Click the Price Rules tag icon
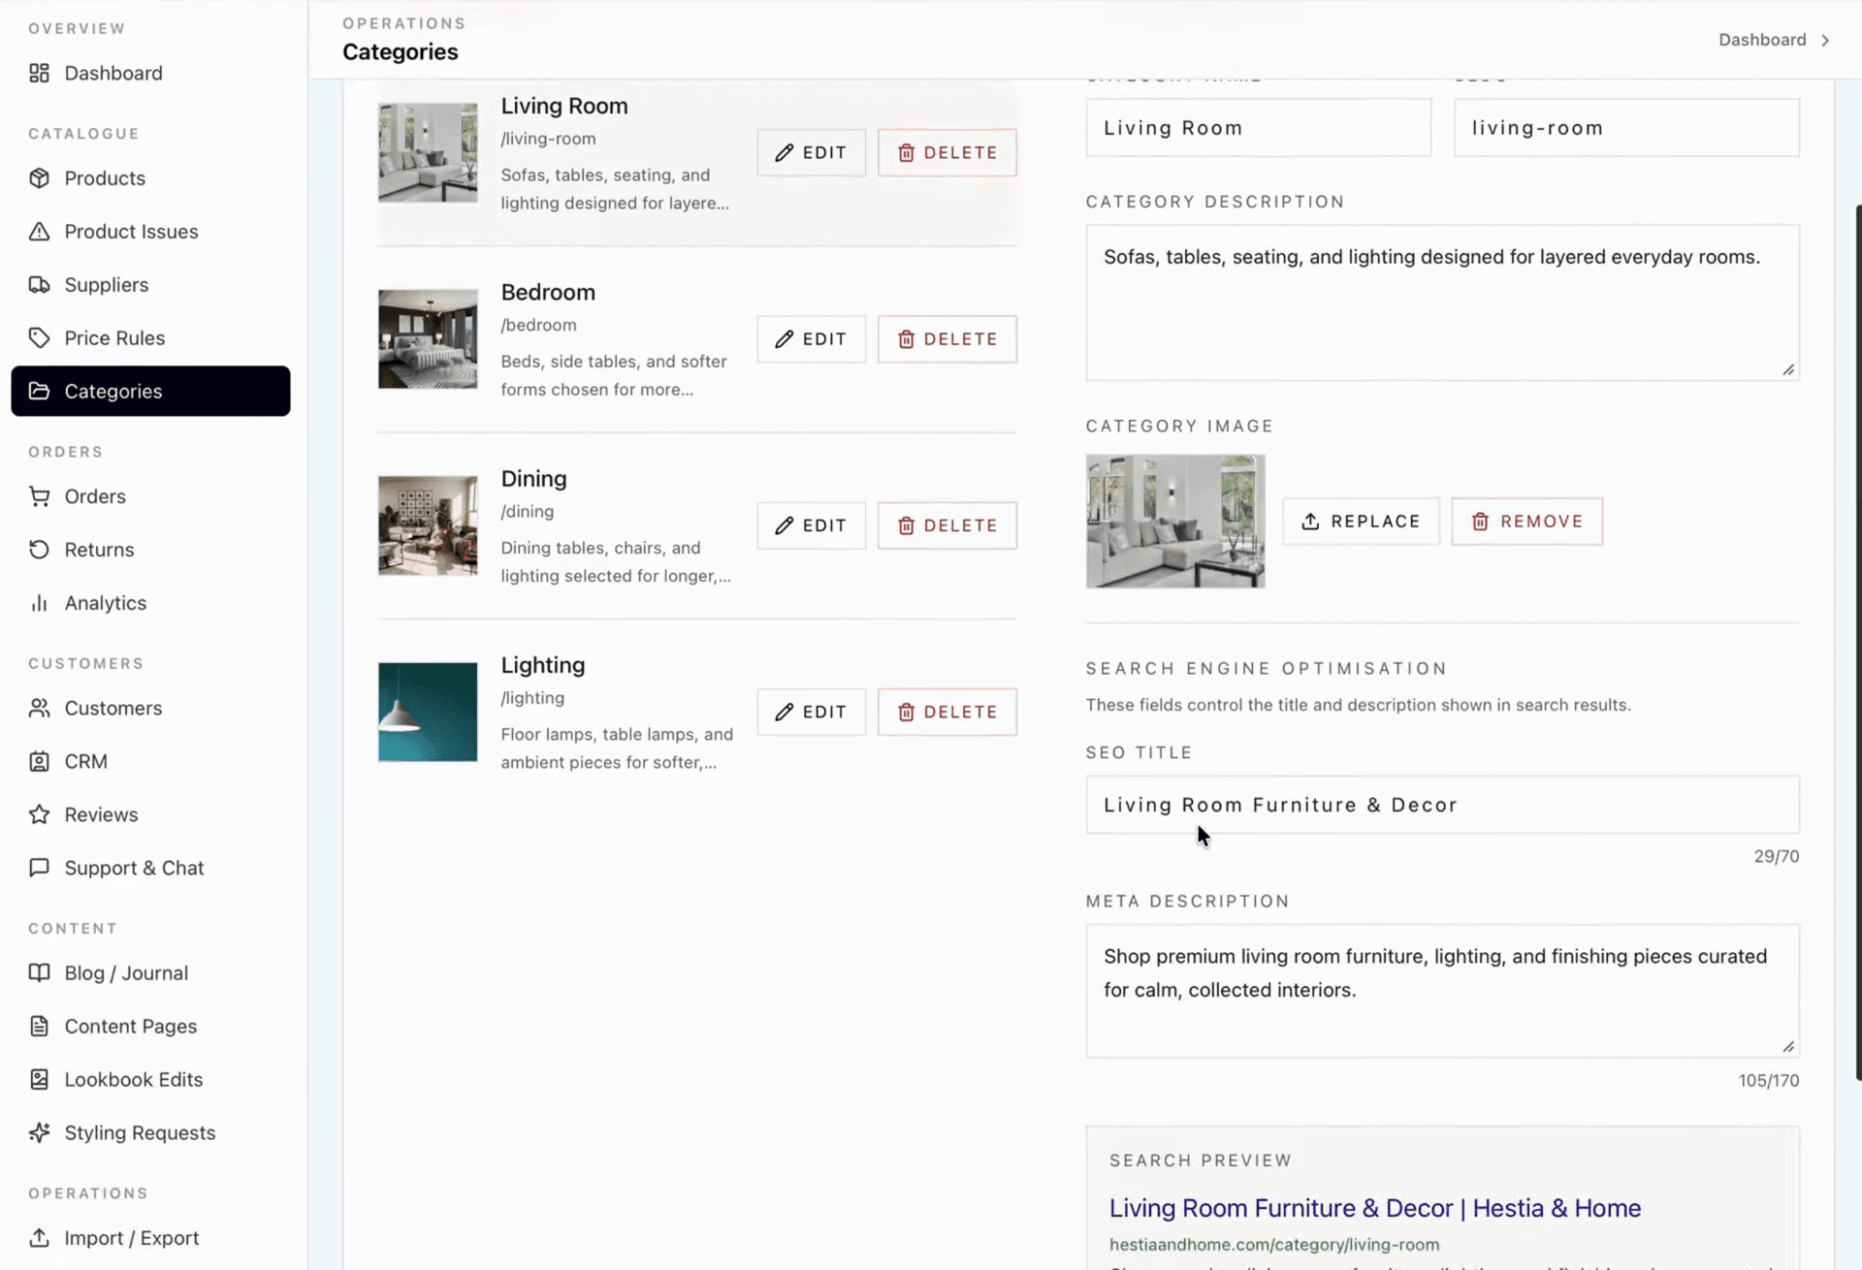 39,338
